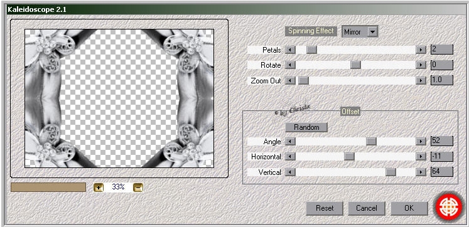Image resolution: width=469 pixels, height=227 pixels.
Task: Click the Vertical slider thumb
Action: point(391,172)
